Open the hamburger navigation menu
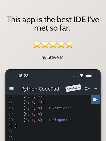The height and width of the screenshot is (141, 106). (x=12, y=89)
